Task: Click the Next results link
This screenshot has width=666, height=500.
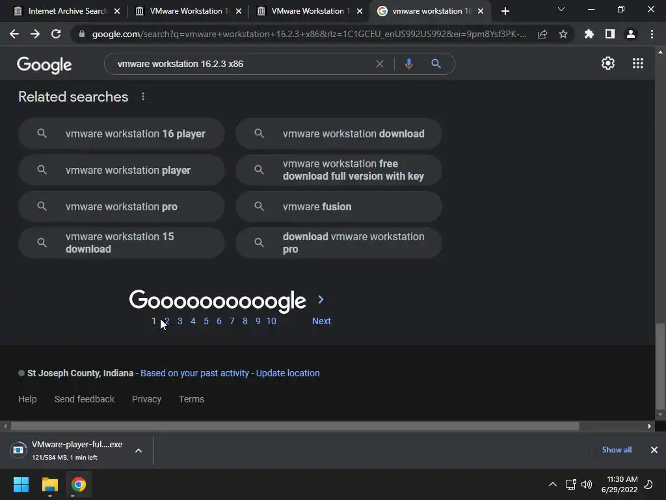Action: [x=321, y=321]
